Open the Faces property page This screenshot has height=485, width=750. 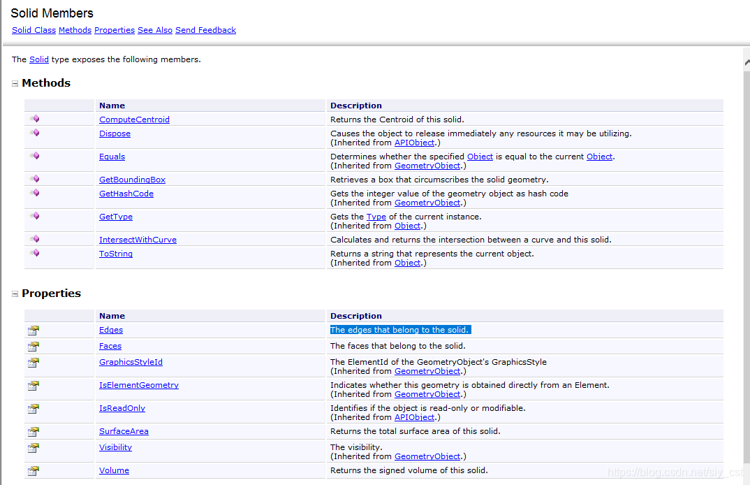(110, 346)
